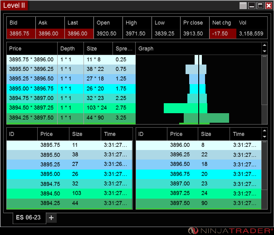Close the Level II window
The width and height of the screenshot is (274, 235).
coord(269,5)
